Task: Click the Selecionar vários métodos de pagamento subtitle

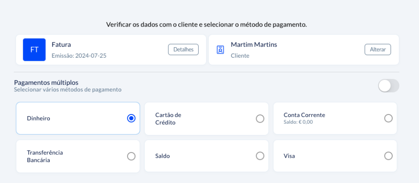Action: pyautogui.click(x=68, y=90)
